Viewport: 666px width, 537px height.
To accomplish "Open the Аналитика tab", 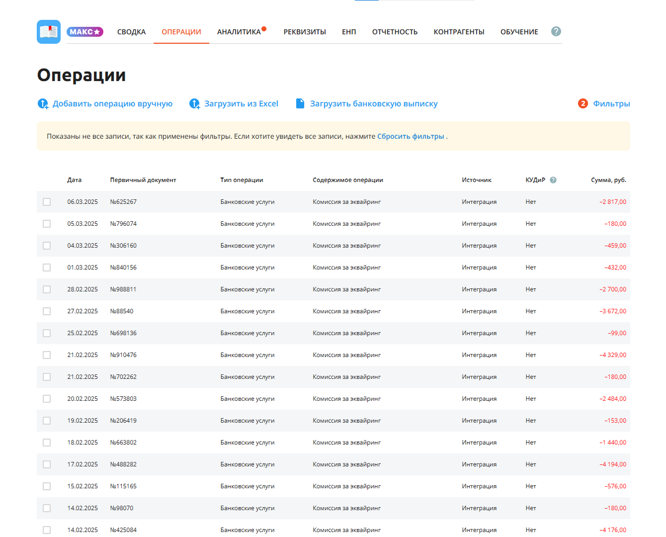I will click(239, 32).
